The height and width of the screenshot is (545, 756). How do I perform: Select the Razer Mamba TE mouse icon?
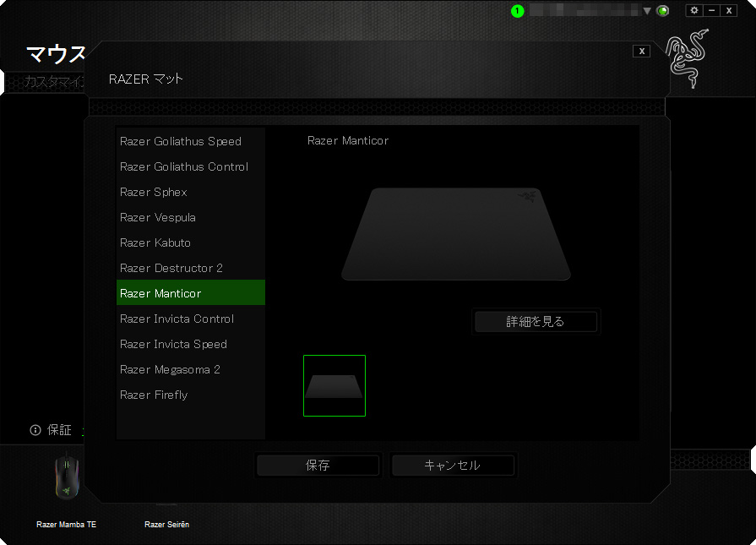[x=66, y=480]
